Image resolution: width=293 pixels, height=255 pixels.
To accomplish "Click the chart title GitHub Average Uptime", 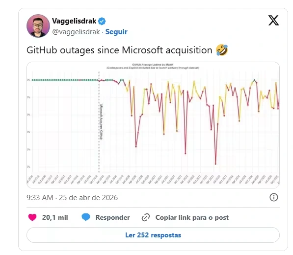I will 153,65.
